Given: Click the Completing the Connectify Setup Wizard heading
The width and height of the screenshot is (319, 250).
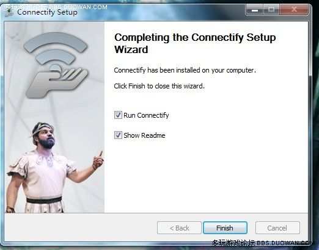Looking at the screenshot, I should point(195,43).
